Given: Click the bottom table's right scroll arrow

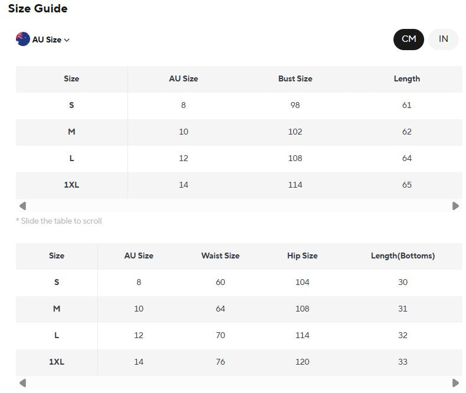Looking at the screenshot, I should 455,383.
